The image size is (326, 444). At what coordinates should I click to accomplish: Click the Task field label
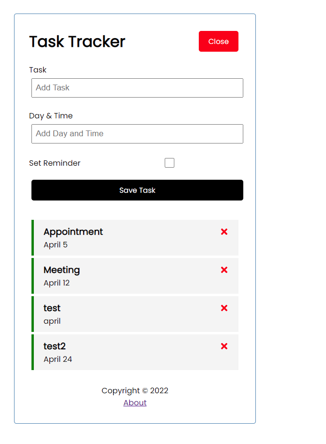[x=37, y=70]
